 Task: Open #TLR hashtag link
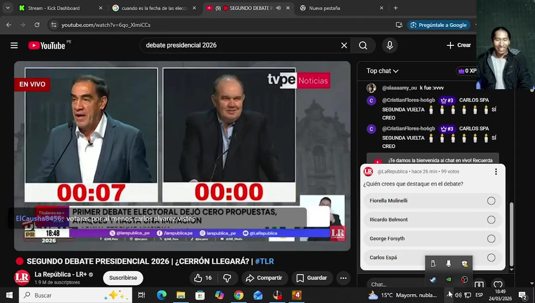click(x=264, y=261)
